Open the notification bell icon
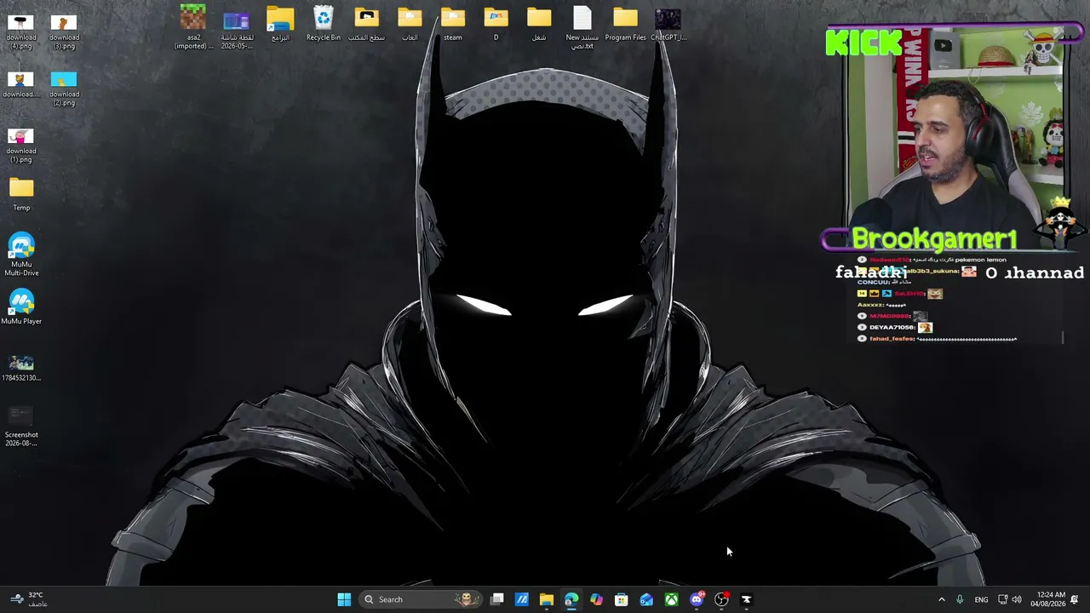 point(1075,599)
